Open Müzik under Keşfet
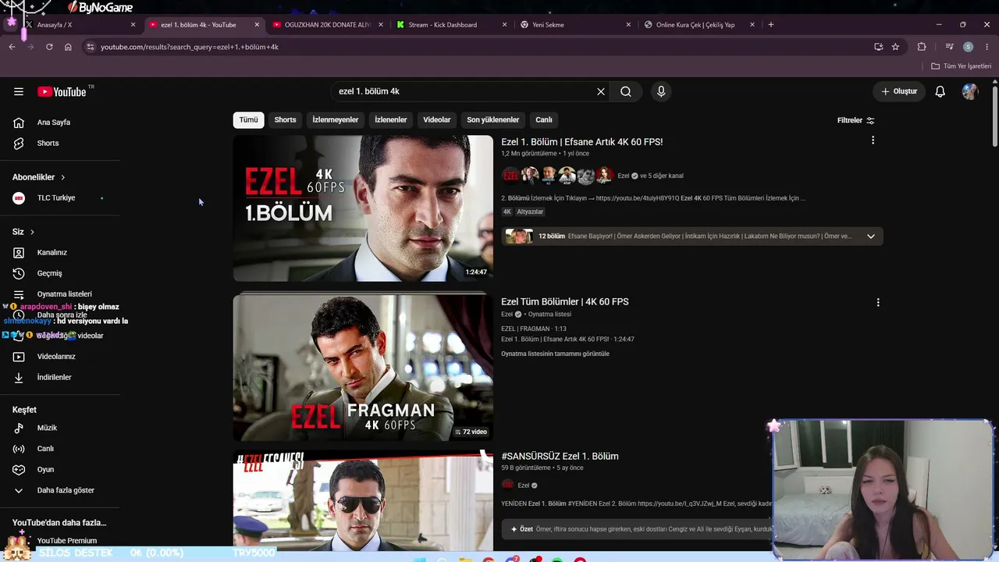 point(47,429)
